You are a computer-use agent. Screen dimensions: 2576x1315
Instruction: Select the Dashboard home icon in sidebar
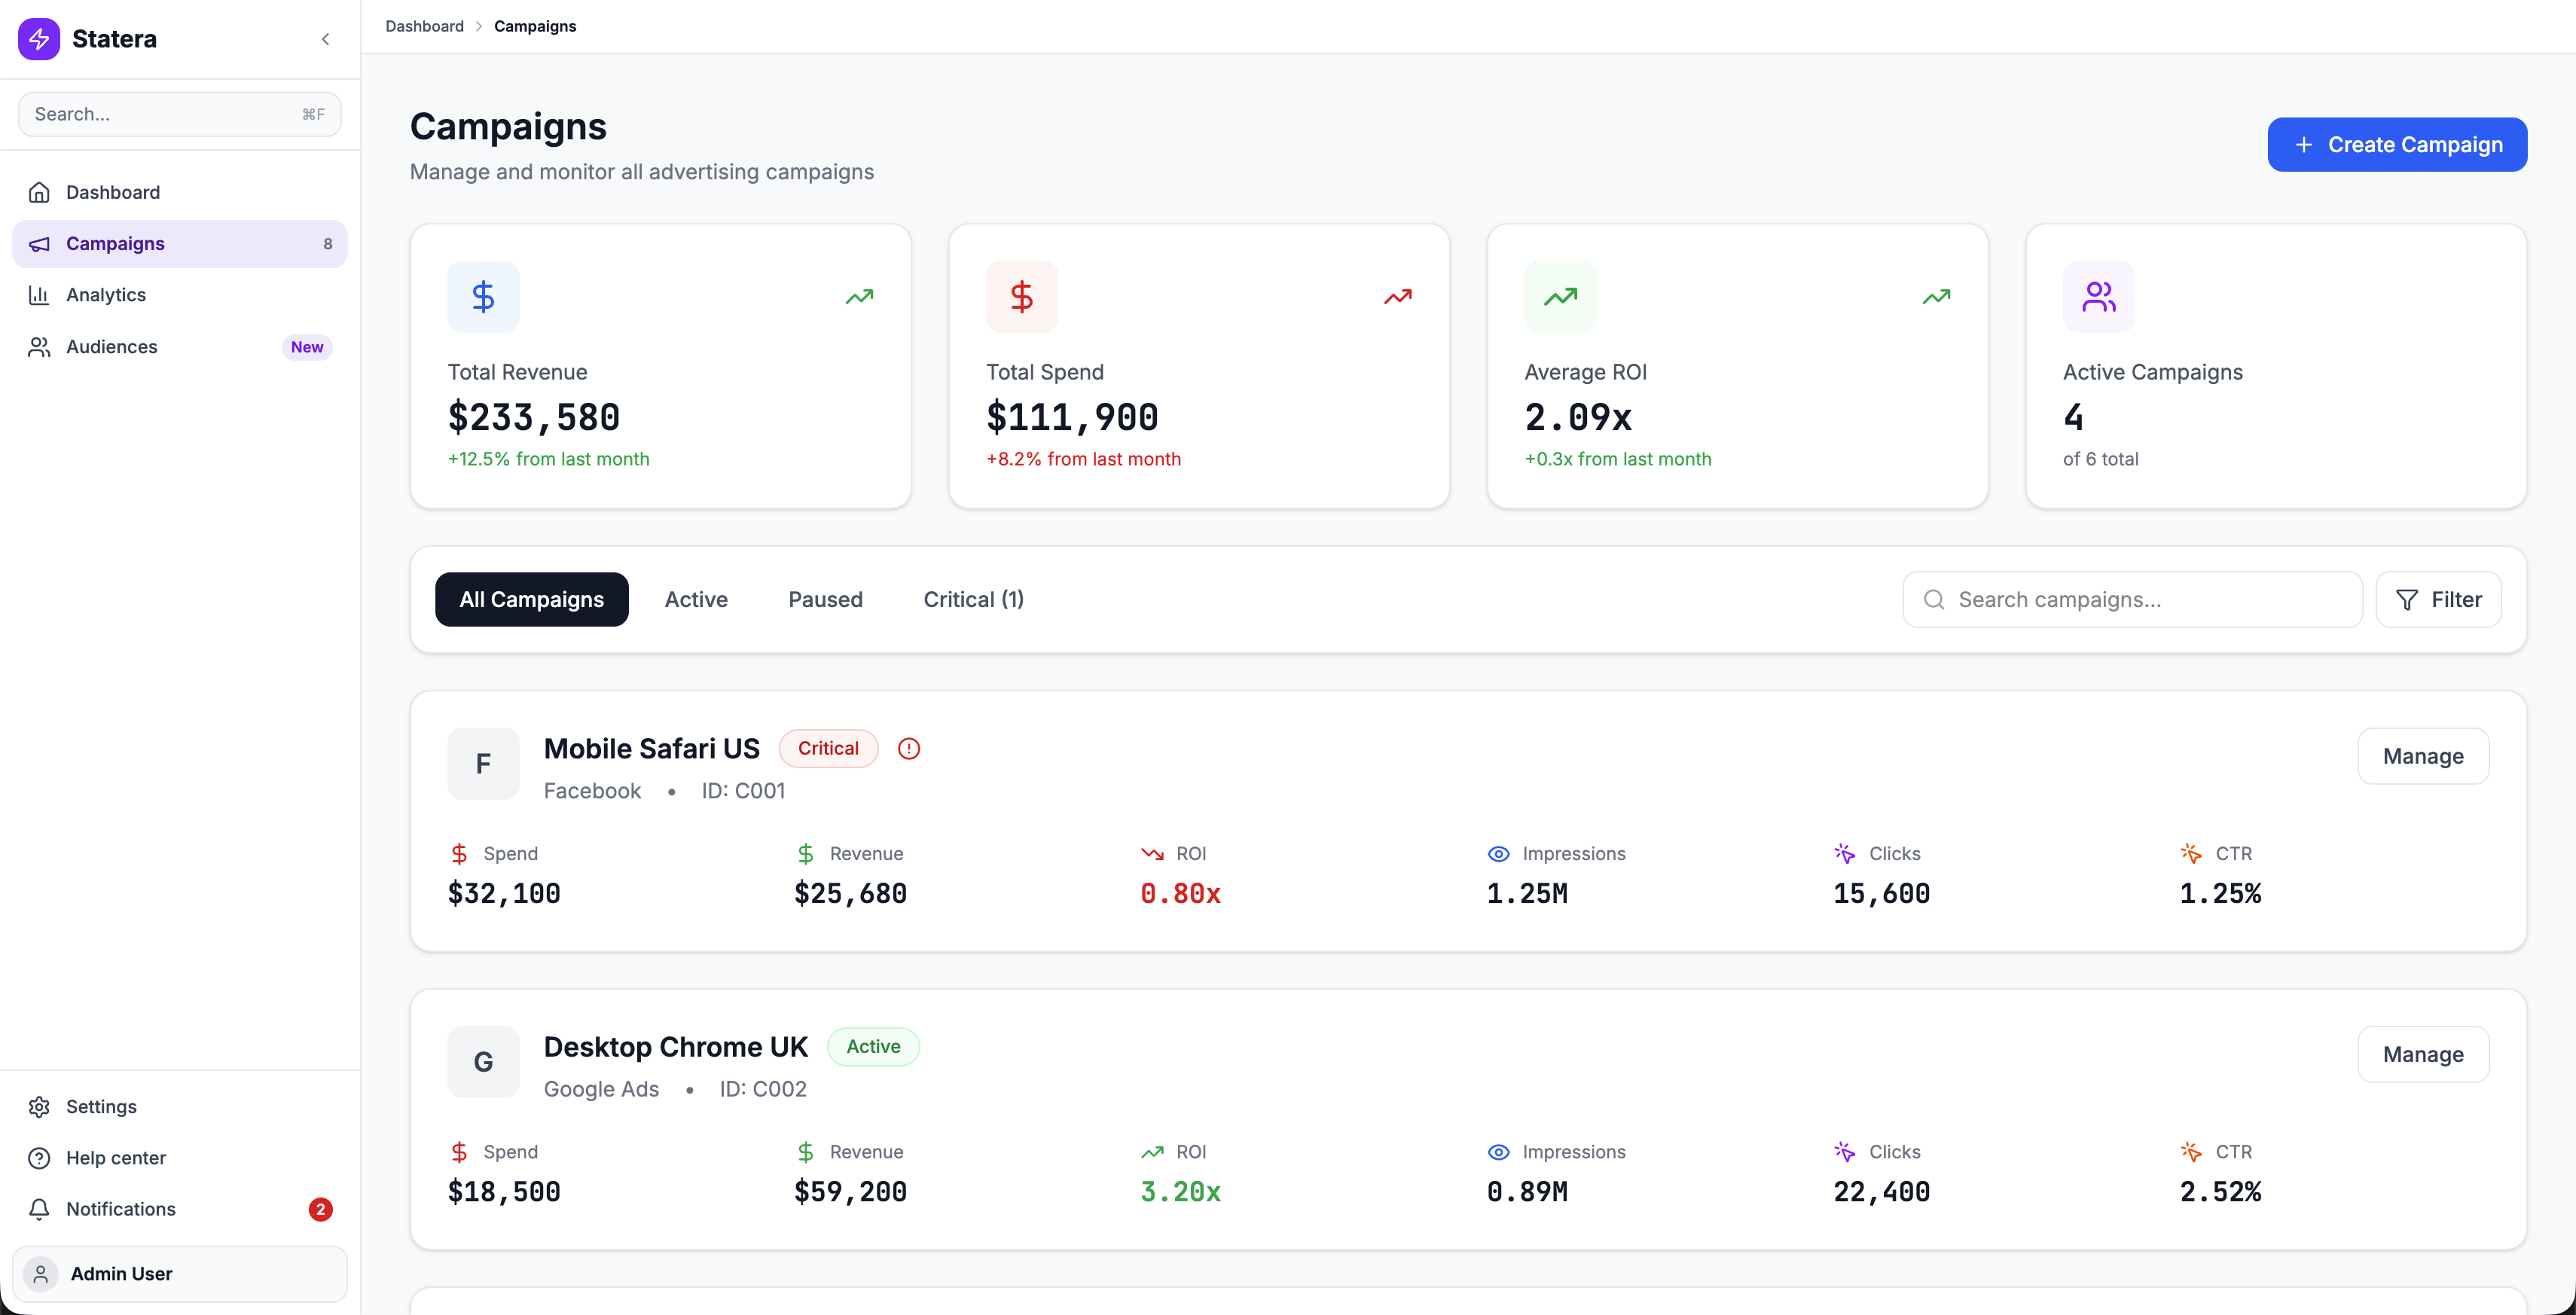click(x=39, y=191)
